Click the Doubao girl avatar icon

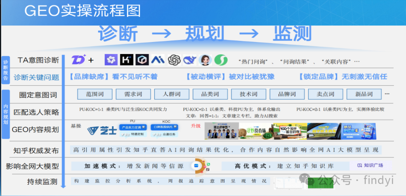click(x=205, y=60)
